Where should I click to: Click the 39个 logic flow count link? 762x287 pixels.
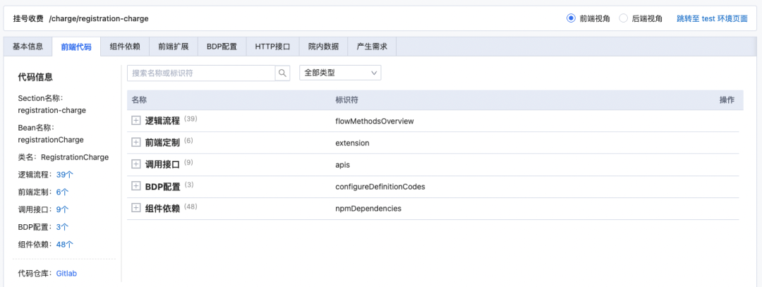click(65, 174)
